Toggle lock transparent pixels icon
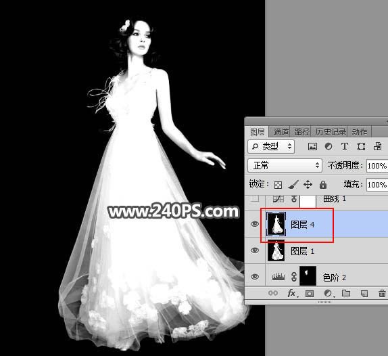Image resolution: width=388 pixels, height=356 pixels. (x=278, y=185)
